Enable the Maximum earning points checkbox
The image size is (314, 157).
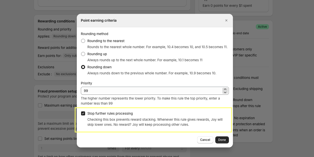click(40, 105)
